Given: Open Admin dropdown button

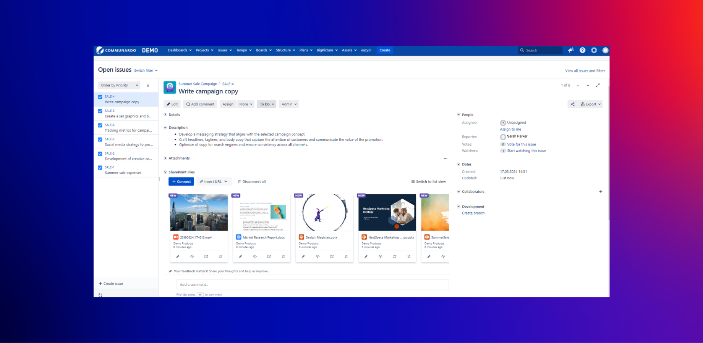Looking at the screenshot, I should pyautogui.click(x=289, y=104).
